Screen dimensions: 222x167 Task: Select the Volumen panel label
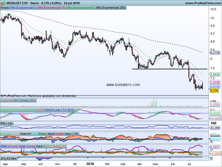click(x=7, y=100)
